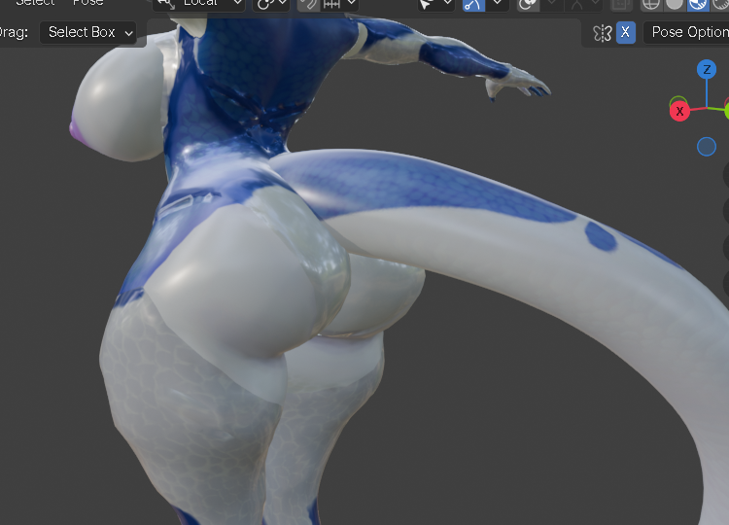Click the hollow blue negative-Z gizmo circle
This screenshot has height=525, width=729.
tap(707, 147)
